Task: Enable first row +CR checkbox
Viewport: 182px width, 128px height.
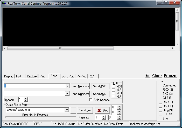Action: [x=113, y=86]
